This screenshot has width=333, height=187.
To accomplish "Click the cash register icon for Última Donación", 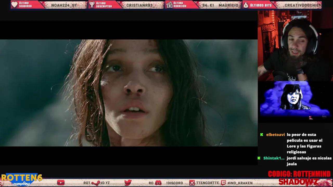I will point(169,5).
